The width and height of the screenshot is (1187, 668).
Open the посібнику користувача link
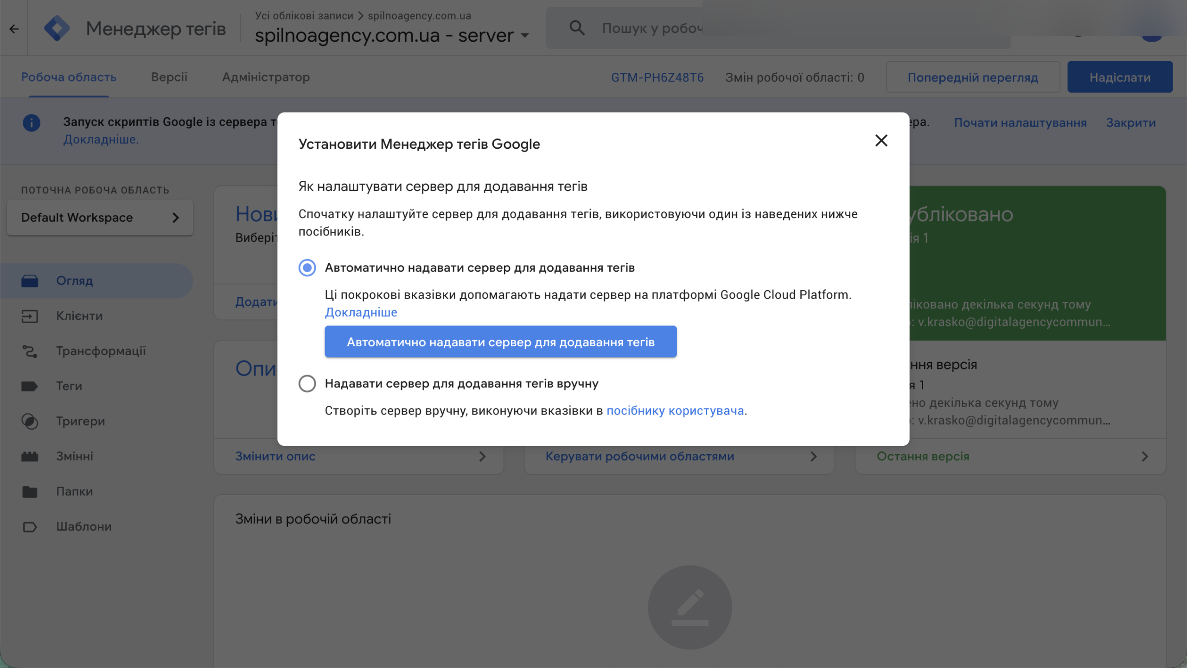[675, 411]
